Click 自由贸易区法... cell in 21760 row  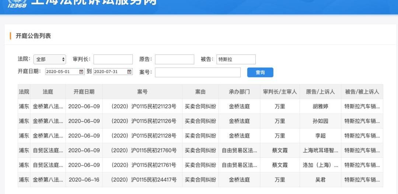point(240,151)
